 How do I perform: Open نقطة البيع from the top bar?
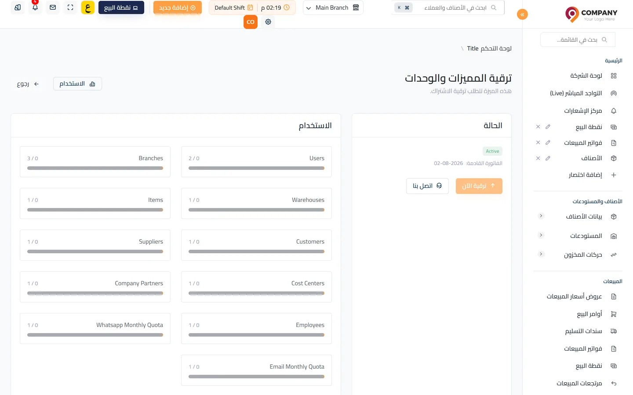coord(121,7)
